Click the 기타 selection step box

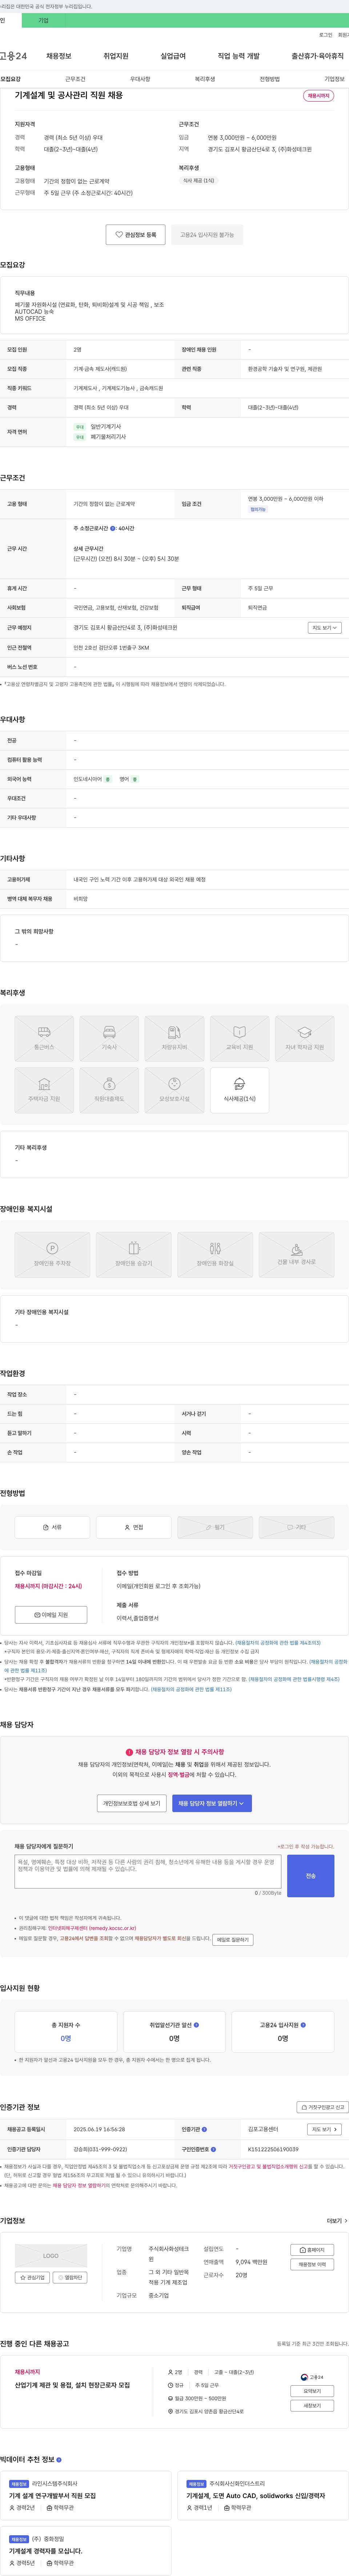click(x=297, y=1527)
